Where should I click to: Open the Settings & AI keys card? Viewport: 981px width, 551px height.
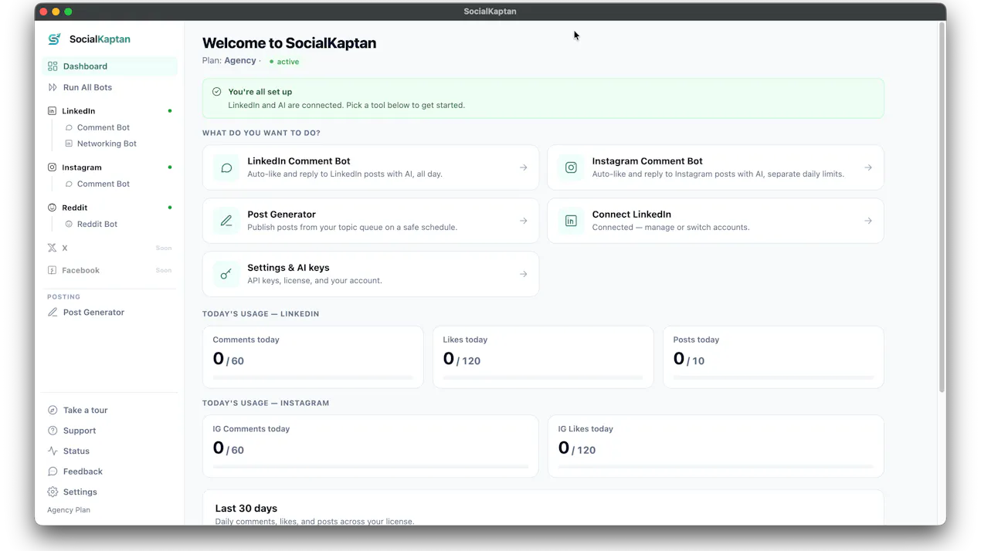click(371, 274)
